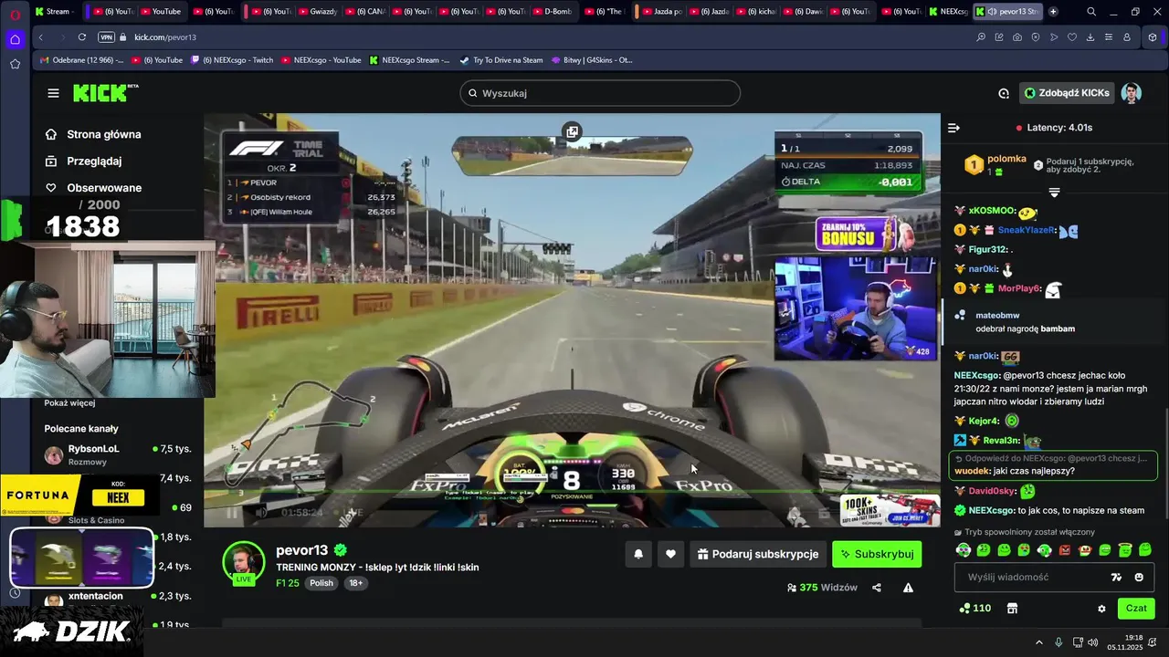Pick the halo angel quick emote
Viewport: 1169px width, 657px height.
[x=1125, y=550]
